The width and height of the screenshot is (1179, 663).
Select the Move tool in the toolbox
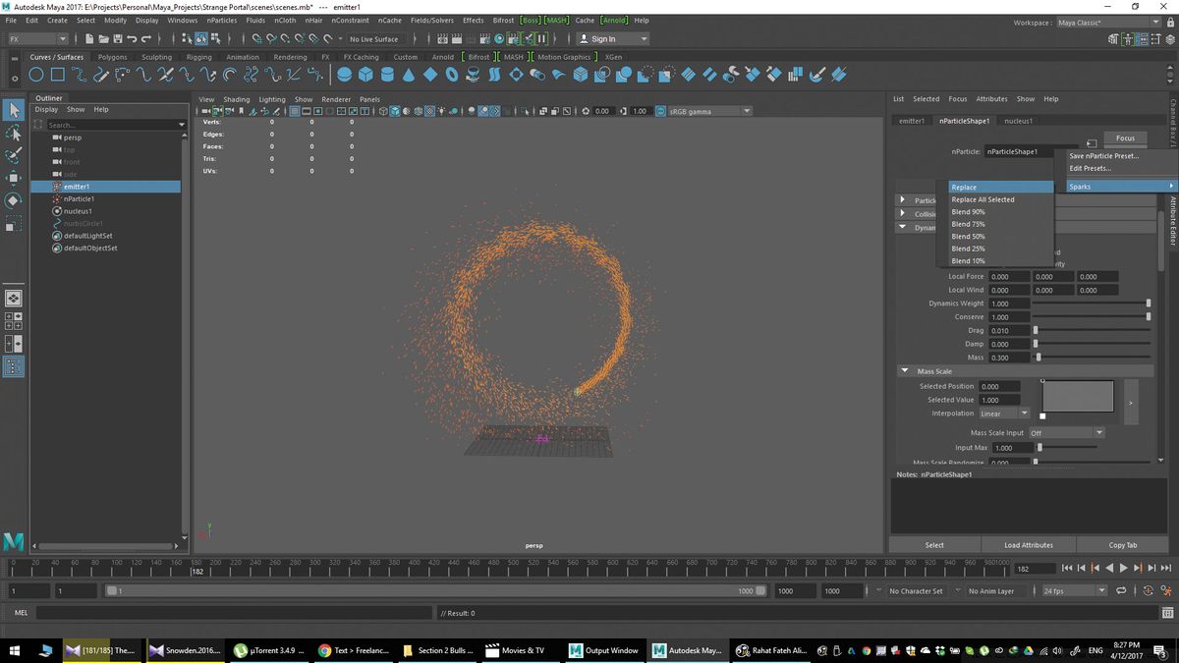14,179
